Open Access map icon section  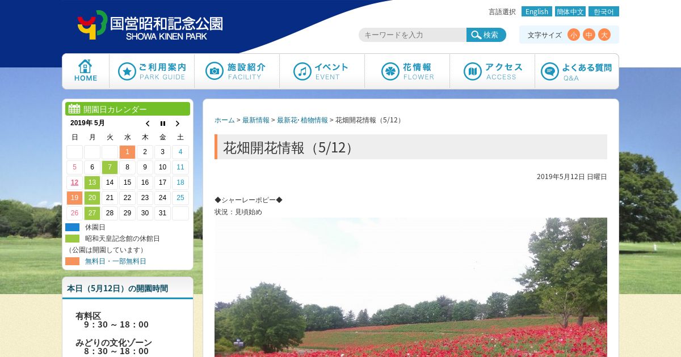tap(492, 71)
